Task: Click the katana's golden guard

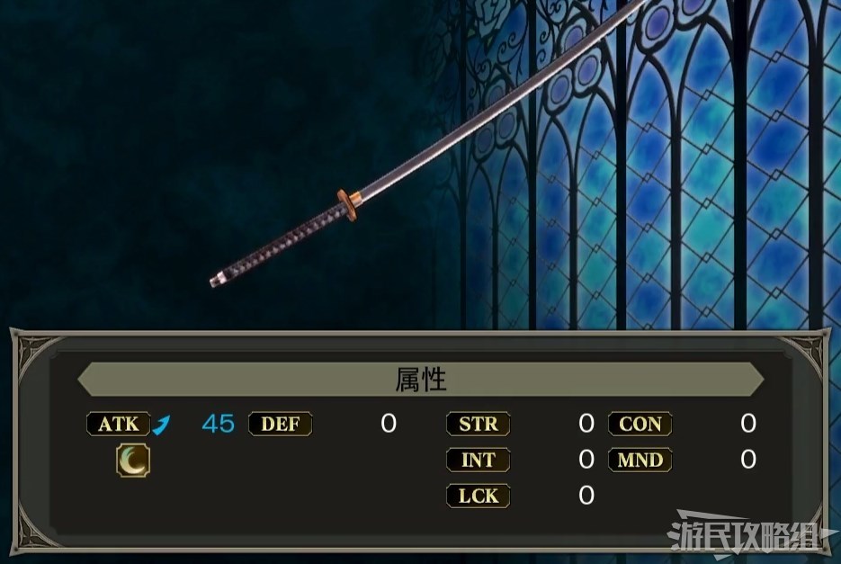Action: [x=350, y=205]
